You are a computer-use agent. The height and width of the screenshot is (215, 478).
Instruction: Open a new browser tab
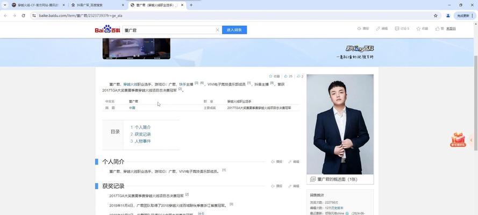pyautogui.click(x=191, y=5)
